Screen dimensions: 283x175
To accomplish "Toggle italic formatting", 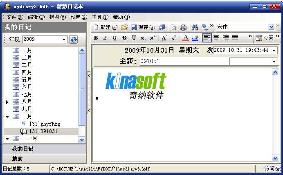I will [105, 38].
